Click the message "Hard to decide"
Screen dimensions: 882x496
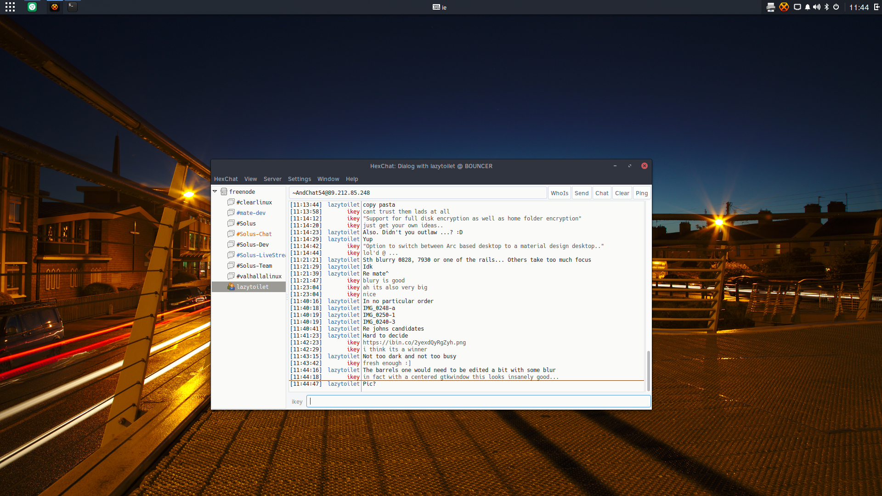(x=385, y=336)
